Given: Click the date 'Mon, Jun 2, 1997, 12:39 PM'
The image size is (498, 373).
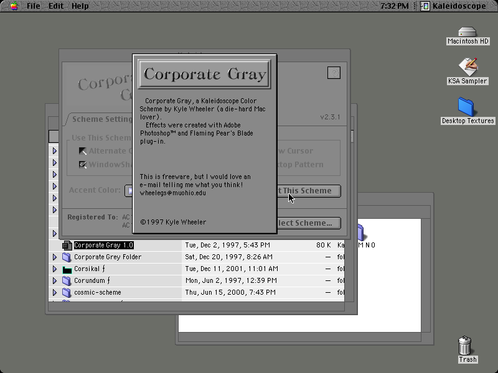Looking at the screenshot, I should point(231,281).
